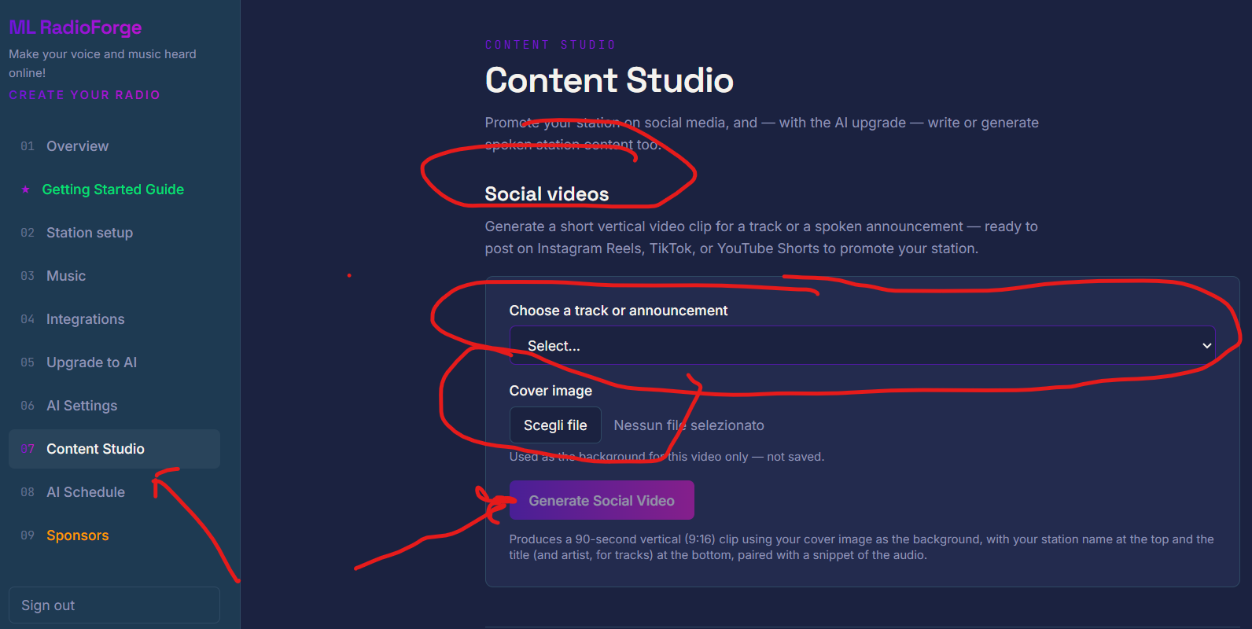Click the 'Content Studio' page heading
Screen dimensions: 1252x629
609,80
